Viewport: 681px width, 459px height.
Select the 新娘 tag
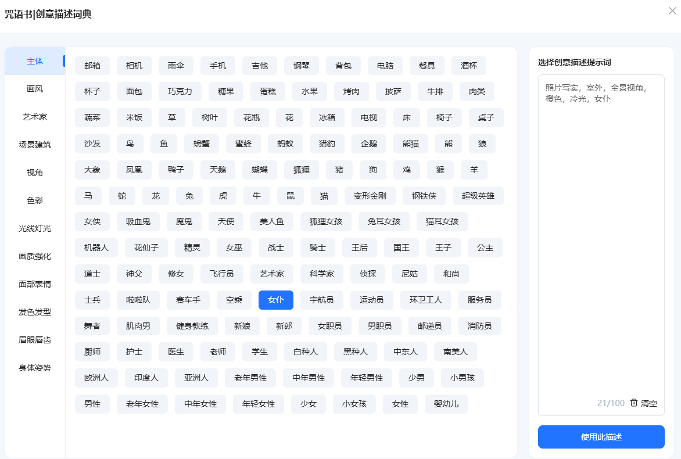[x=242, y=326]
